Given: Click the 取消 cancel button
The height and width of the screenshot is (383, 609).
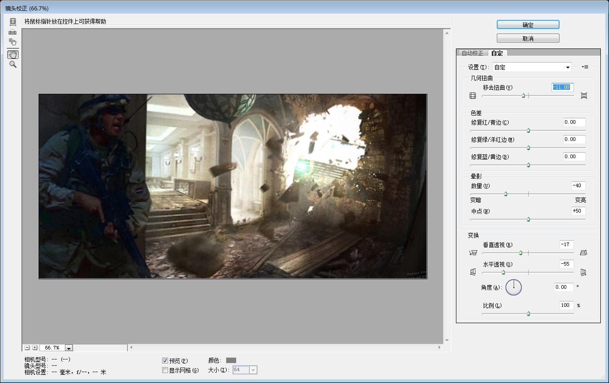Looking at the screenshot, I should tap(528, 39).
